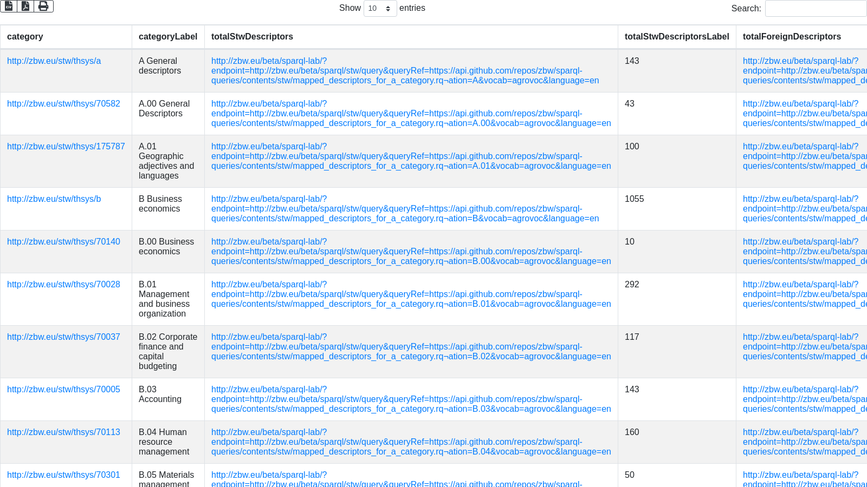Export the table as PDF
The image size is (867, 487).
click(25, 6)
